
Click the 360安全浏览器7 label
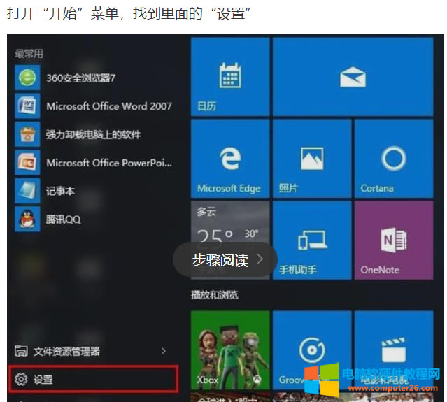[81, 78]
